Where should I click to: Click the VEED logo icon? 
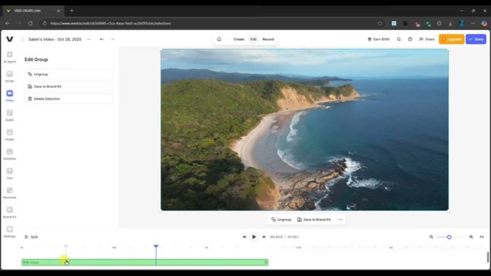(10, 39)
